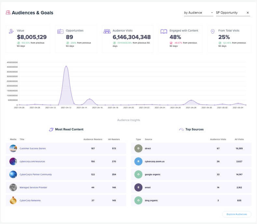The image size is (257, 224).
Task: Click the All Readers column header
Action: (x=114, y=139)
